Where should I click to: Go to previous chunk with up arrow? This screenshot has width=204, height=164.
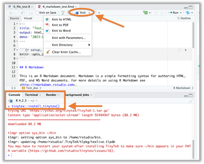point(156,13)
